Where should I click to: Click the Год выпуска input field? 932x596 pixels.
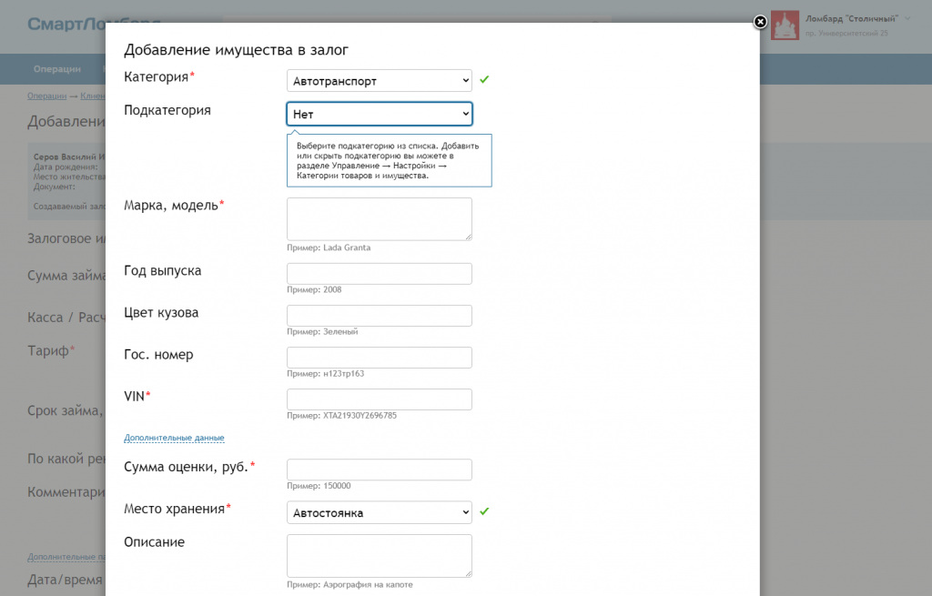tap(379, 274)
